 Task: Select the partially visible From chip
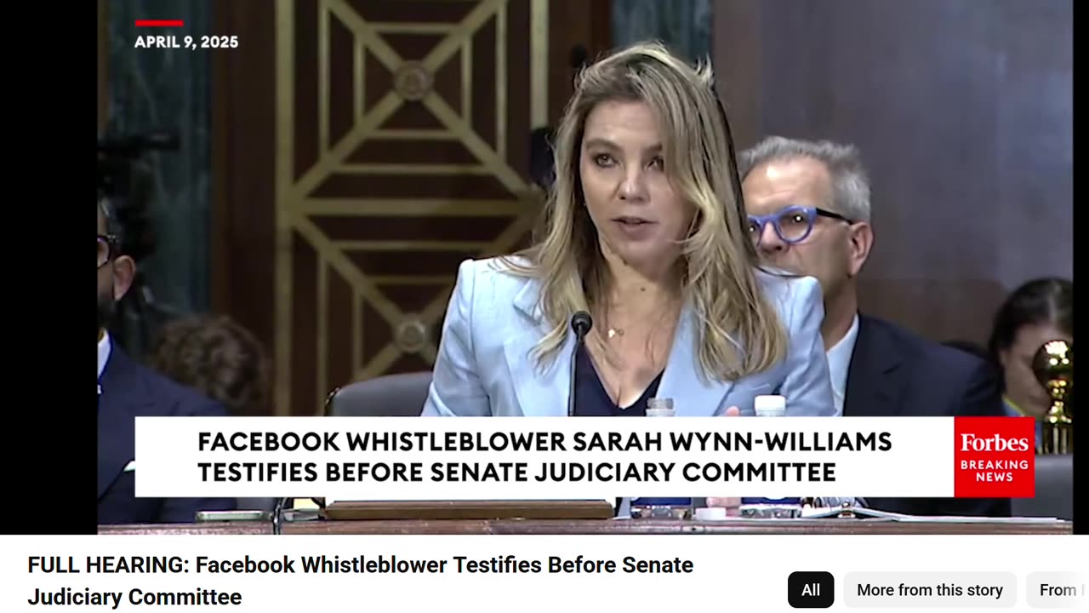click(1058, 590)
